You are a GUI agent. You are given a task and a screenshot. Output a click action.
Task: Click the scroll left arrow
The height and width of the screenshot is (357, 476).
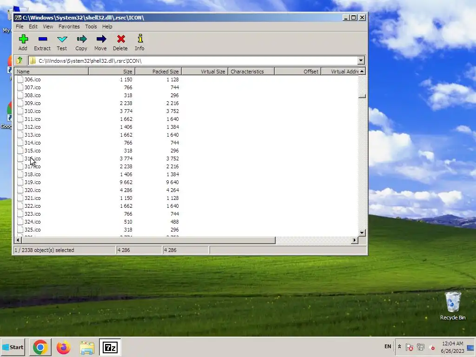[x=18, y=240]
